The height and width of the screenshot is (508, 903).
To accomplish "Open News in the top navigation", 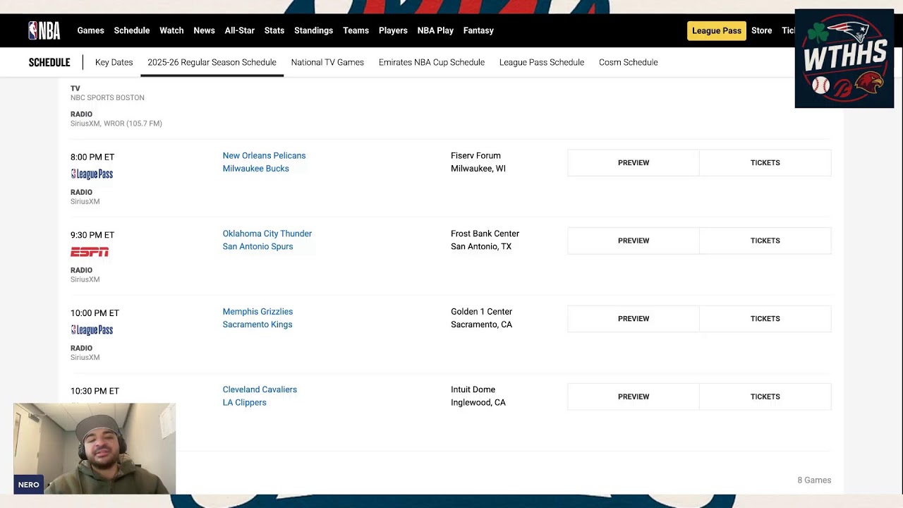I will click(x=204, y=30).
